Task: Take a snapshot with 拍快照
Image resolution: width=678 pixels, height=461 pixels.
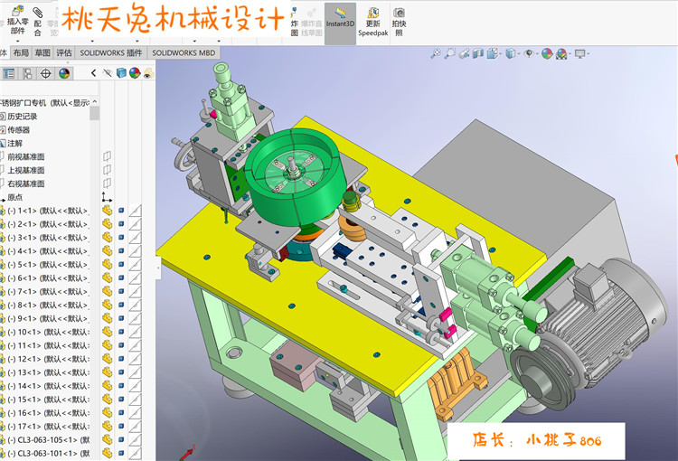Action: [x=399, y=22]
